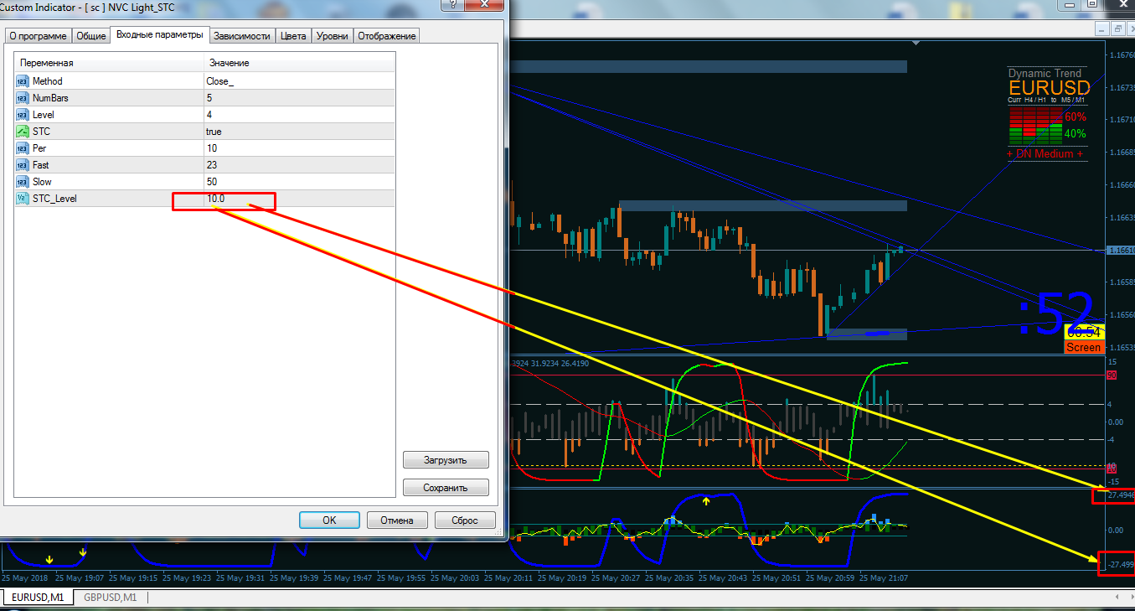Click the Сохранить button

446,487
